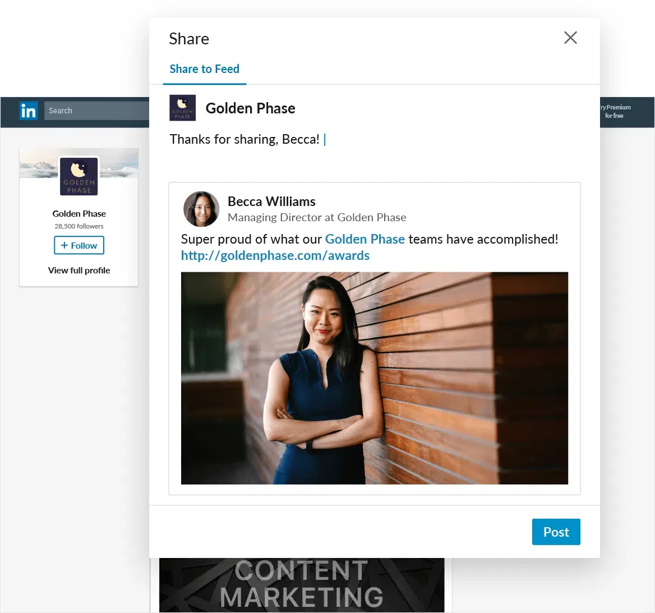Click the Becca Williams name in the shared post
Screen dimensions: 655x613
click(271, 202)
